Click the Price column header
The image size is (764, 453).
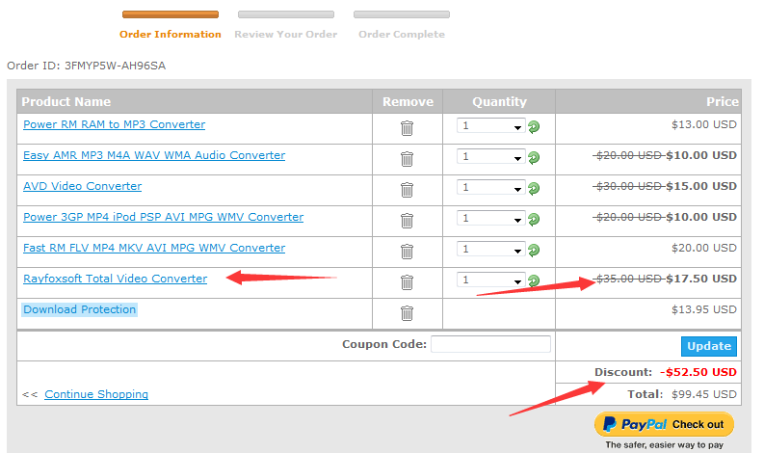point(723,101)
